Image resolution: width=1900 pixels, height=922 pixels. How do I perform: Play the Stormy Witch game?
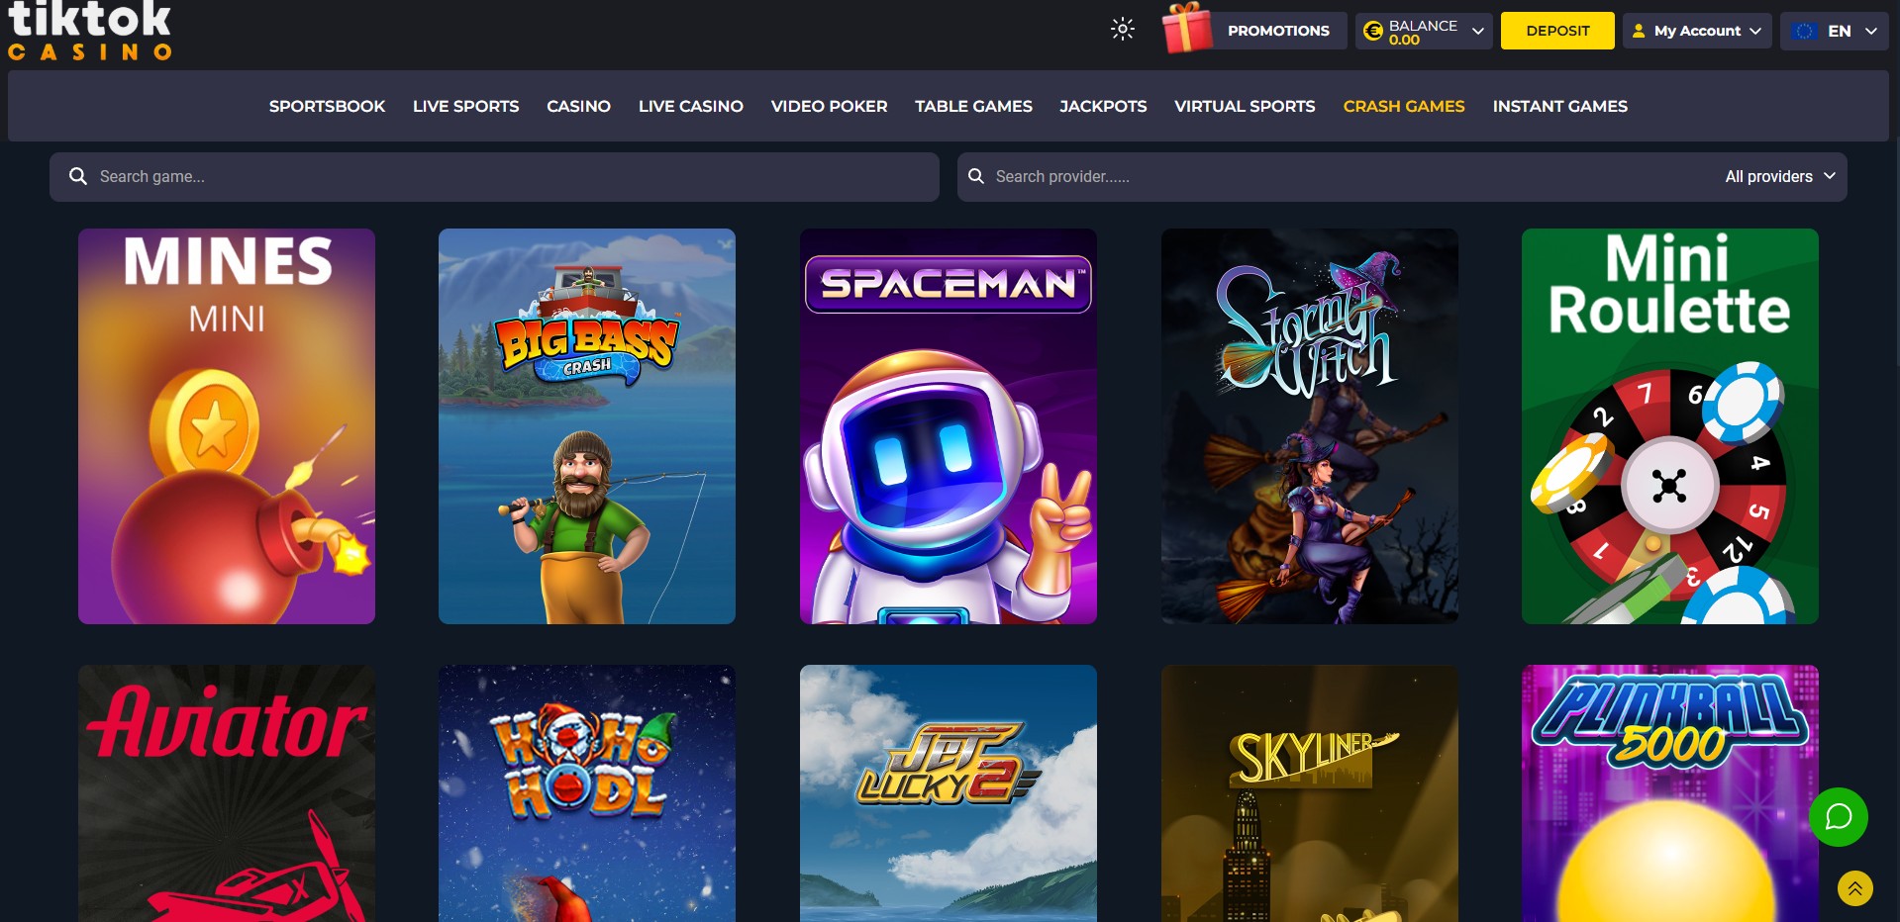click(x=1310, y=426)
